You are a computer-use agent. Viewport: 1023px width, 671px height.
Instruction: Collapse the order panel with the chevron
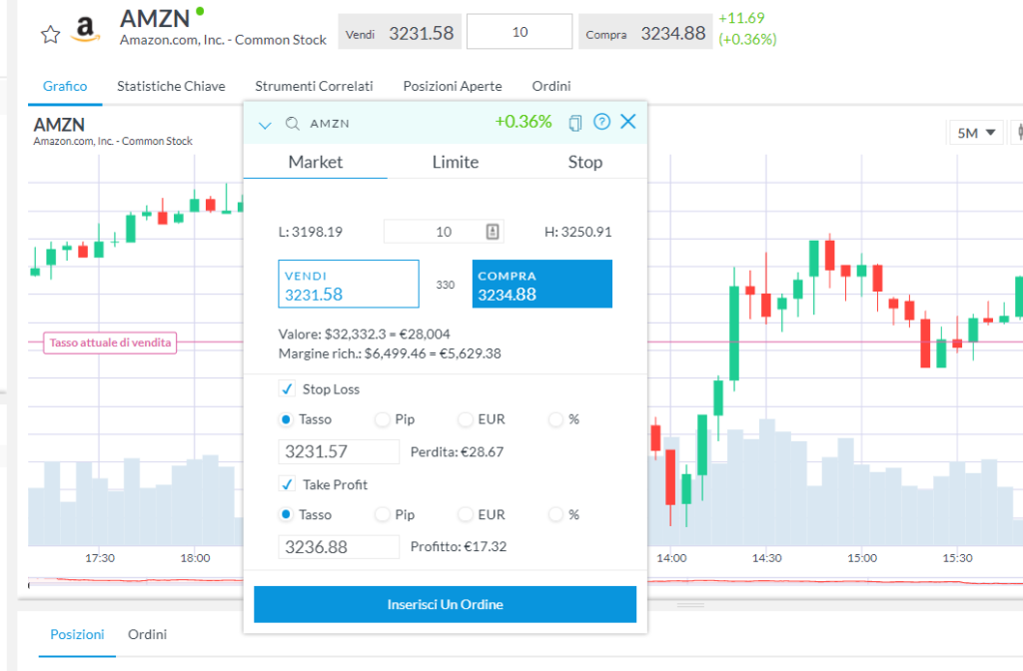tap(265, 125)
